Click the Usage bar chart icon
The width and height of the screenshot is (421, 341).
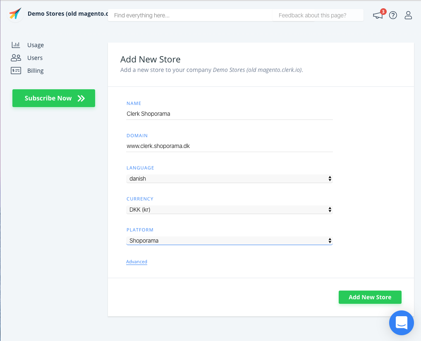tap(16, 45)
